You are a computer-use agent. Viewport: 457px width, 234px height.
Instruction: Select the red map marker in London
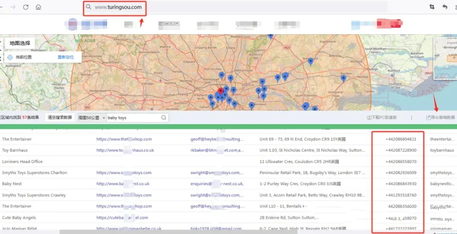(x=220, y=90)
